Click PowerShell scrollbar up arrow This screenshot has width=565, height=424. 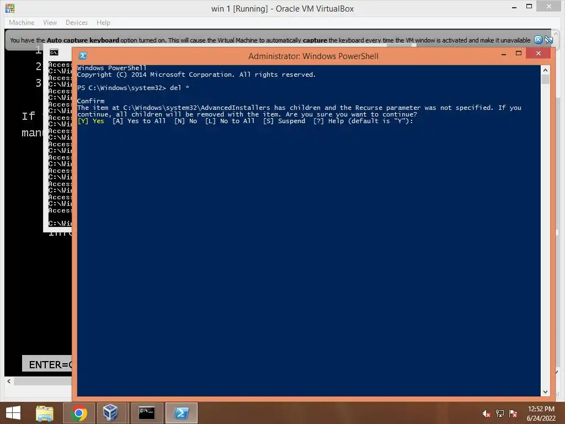[545, 70]
